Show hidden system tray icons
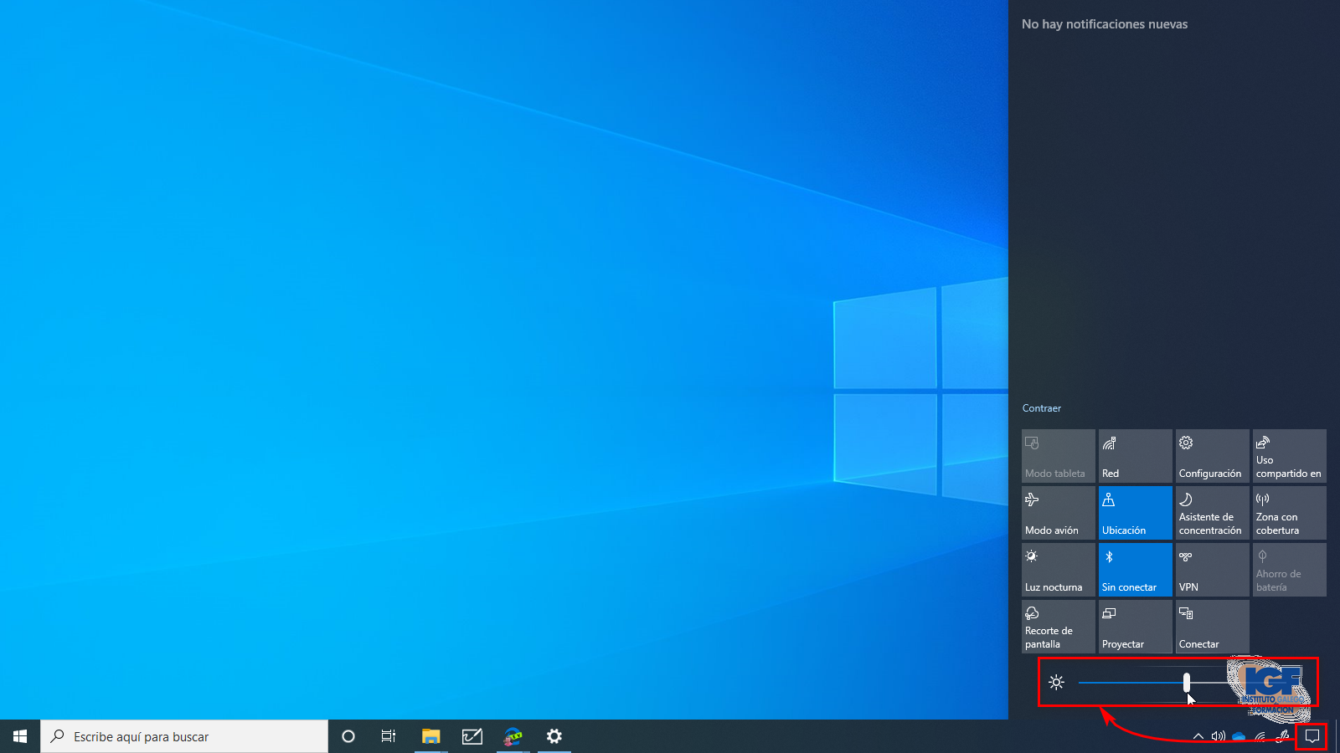The height and width of the screenshot is (753, 1340). coord(1198,736)
